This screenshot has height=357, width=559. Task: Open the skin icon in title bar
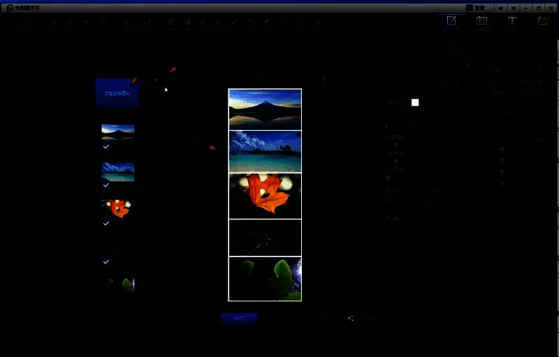[x=501, y=7]
